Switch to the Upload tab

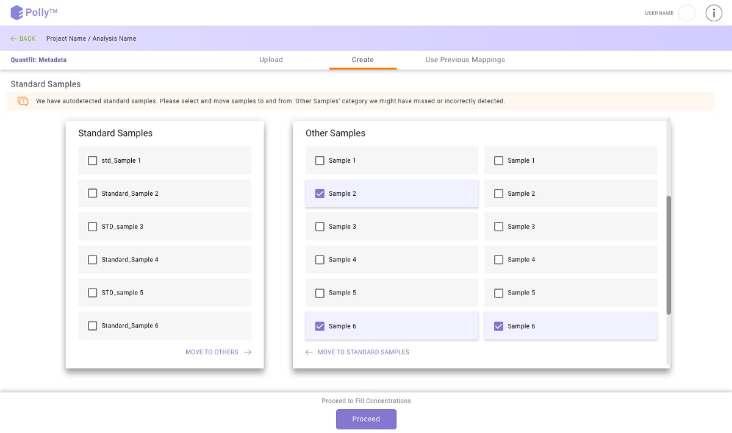click(x=271, y=60)
